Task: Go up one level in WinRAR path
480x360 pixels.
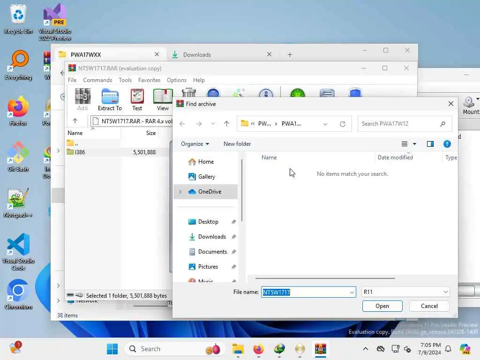Action: 75,121
